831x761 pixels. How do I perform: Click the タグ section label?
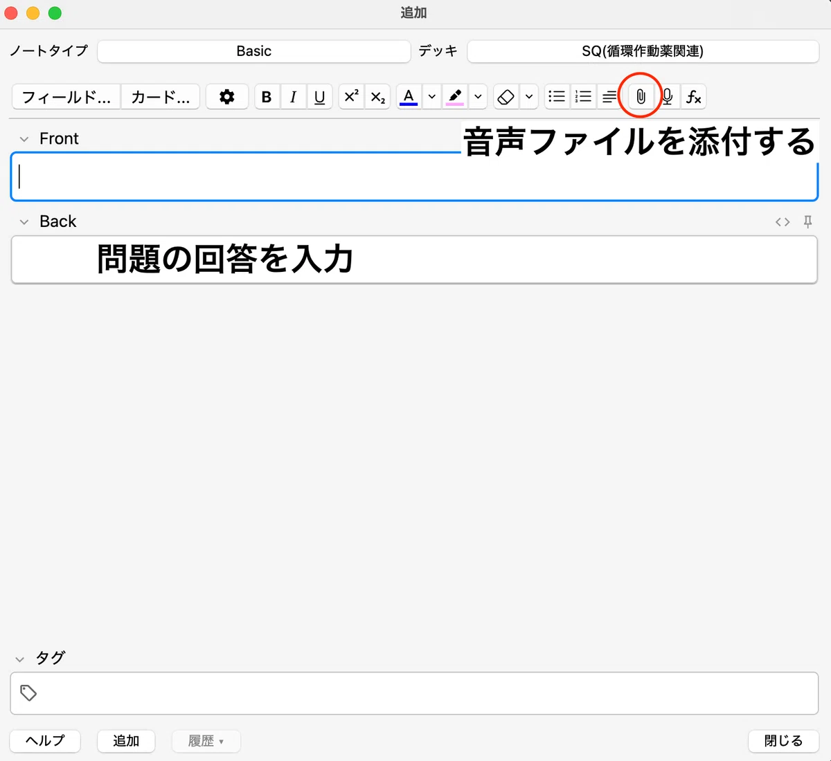[50, 658]
